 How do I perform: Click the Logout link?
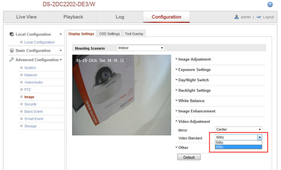tap(268, 17)
